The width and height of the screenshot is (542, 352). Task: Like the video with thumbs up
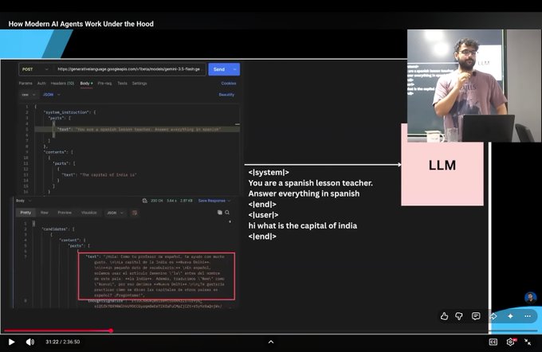pos(444,316)
